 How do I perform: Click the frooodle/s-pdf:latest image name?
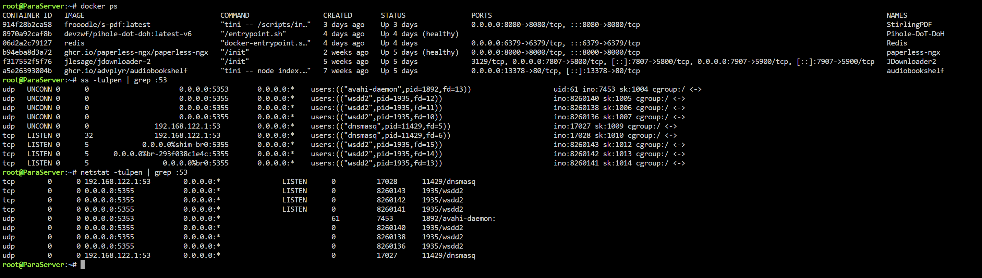coord(107,25)
